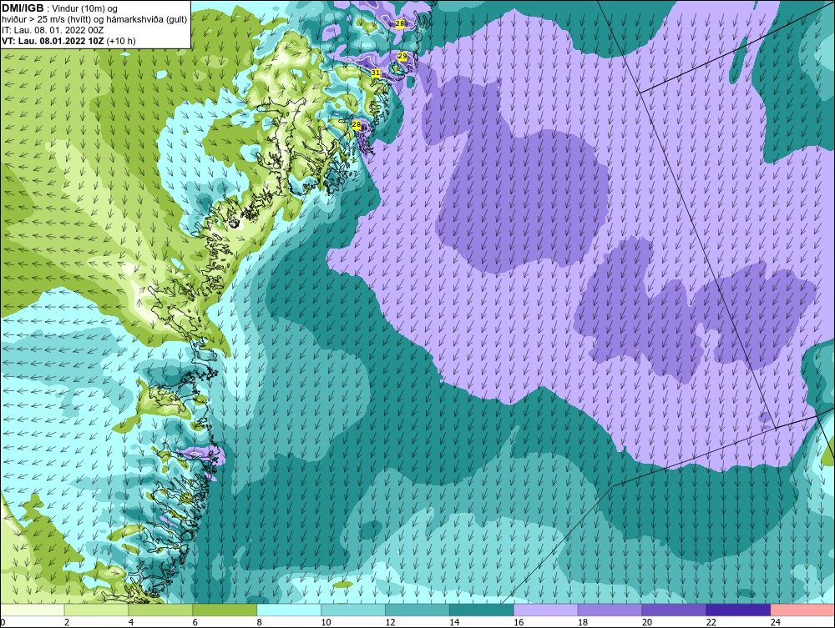Click the light green 4–6 m/s legend swatch
Screen dimensions: 835x628
(160, 610)
